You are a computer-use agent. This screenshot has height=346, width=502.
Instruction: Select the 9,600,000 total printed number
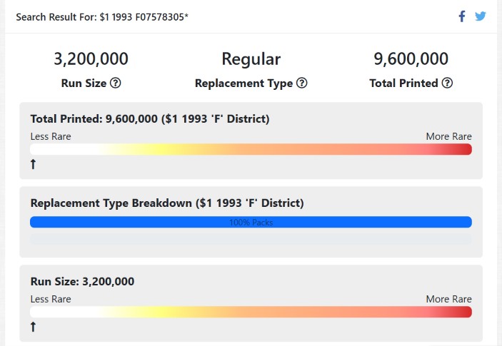(x=411, y=58)
